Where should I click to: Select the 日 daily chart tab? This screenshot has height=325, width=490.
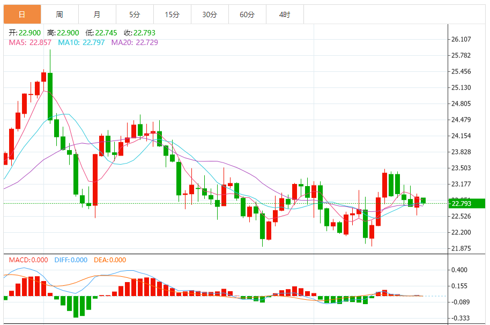(22, 14)
